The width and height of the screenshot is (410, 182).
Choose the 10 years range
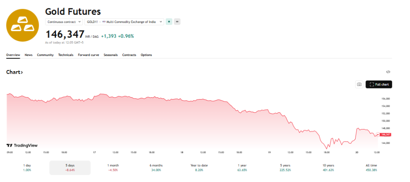point(328,168)
